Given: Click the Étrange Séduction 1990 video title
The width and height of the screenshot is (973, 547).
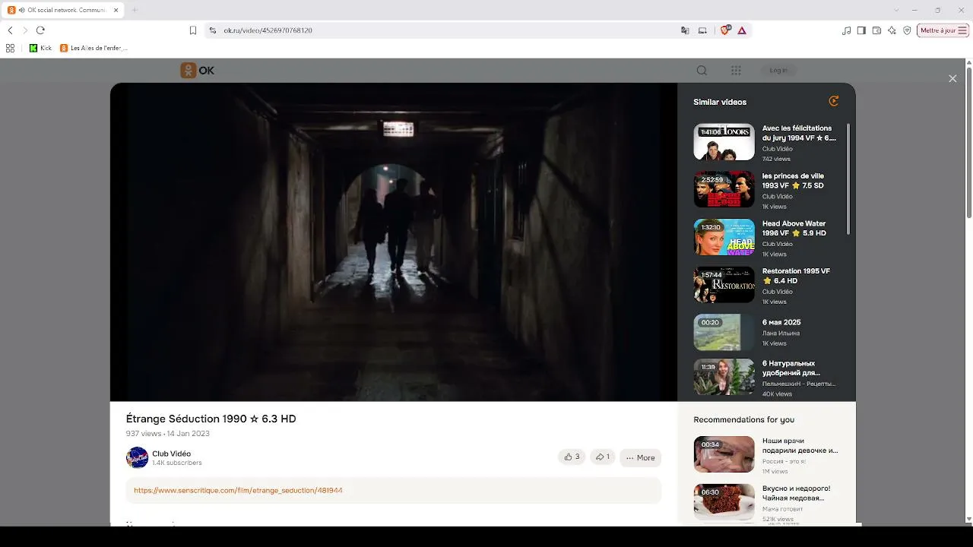Looking at the screenshot, I should [x=211, y=419].
